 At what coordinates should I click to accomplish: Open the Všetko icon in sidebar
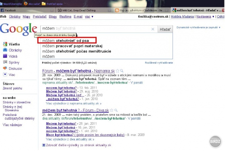click(5, 44)
